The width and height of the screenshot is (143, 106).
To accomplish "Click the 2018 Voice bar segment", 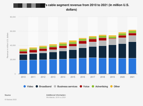I will click(103, 39).
